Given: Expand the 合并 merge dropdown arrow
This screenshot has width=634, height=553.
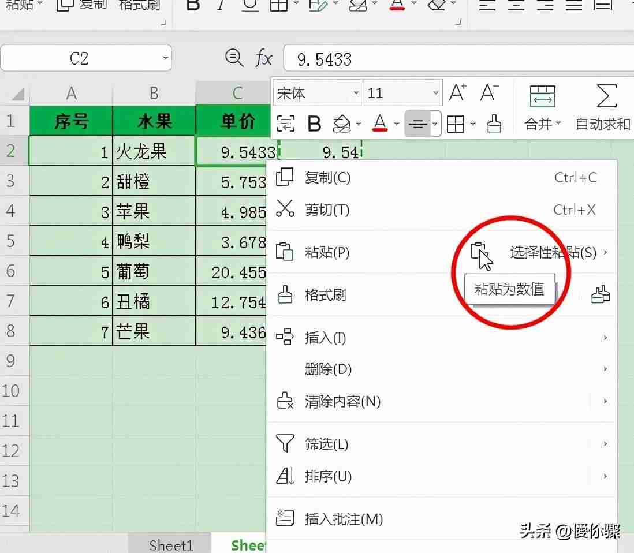Looking at the screenshot, I should pos(558,122).
